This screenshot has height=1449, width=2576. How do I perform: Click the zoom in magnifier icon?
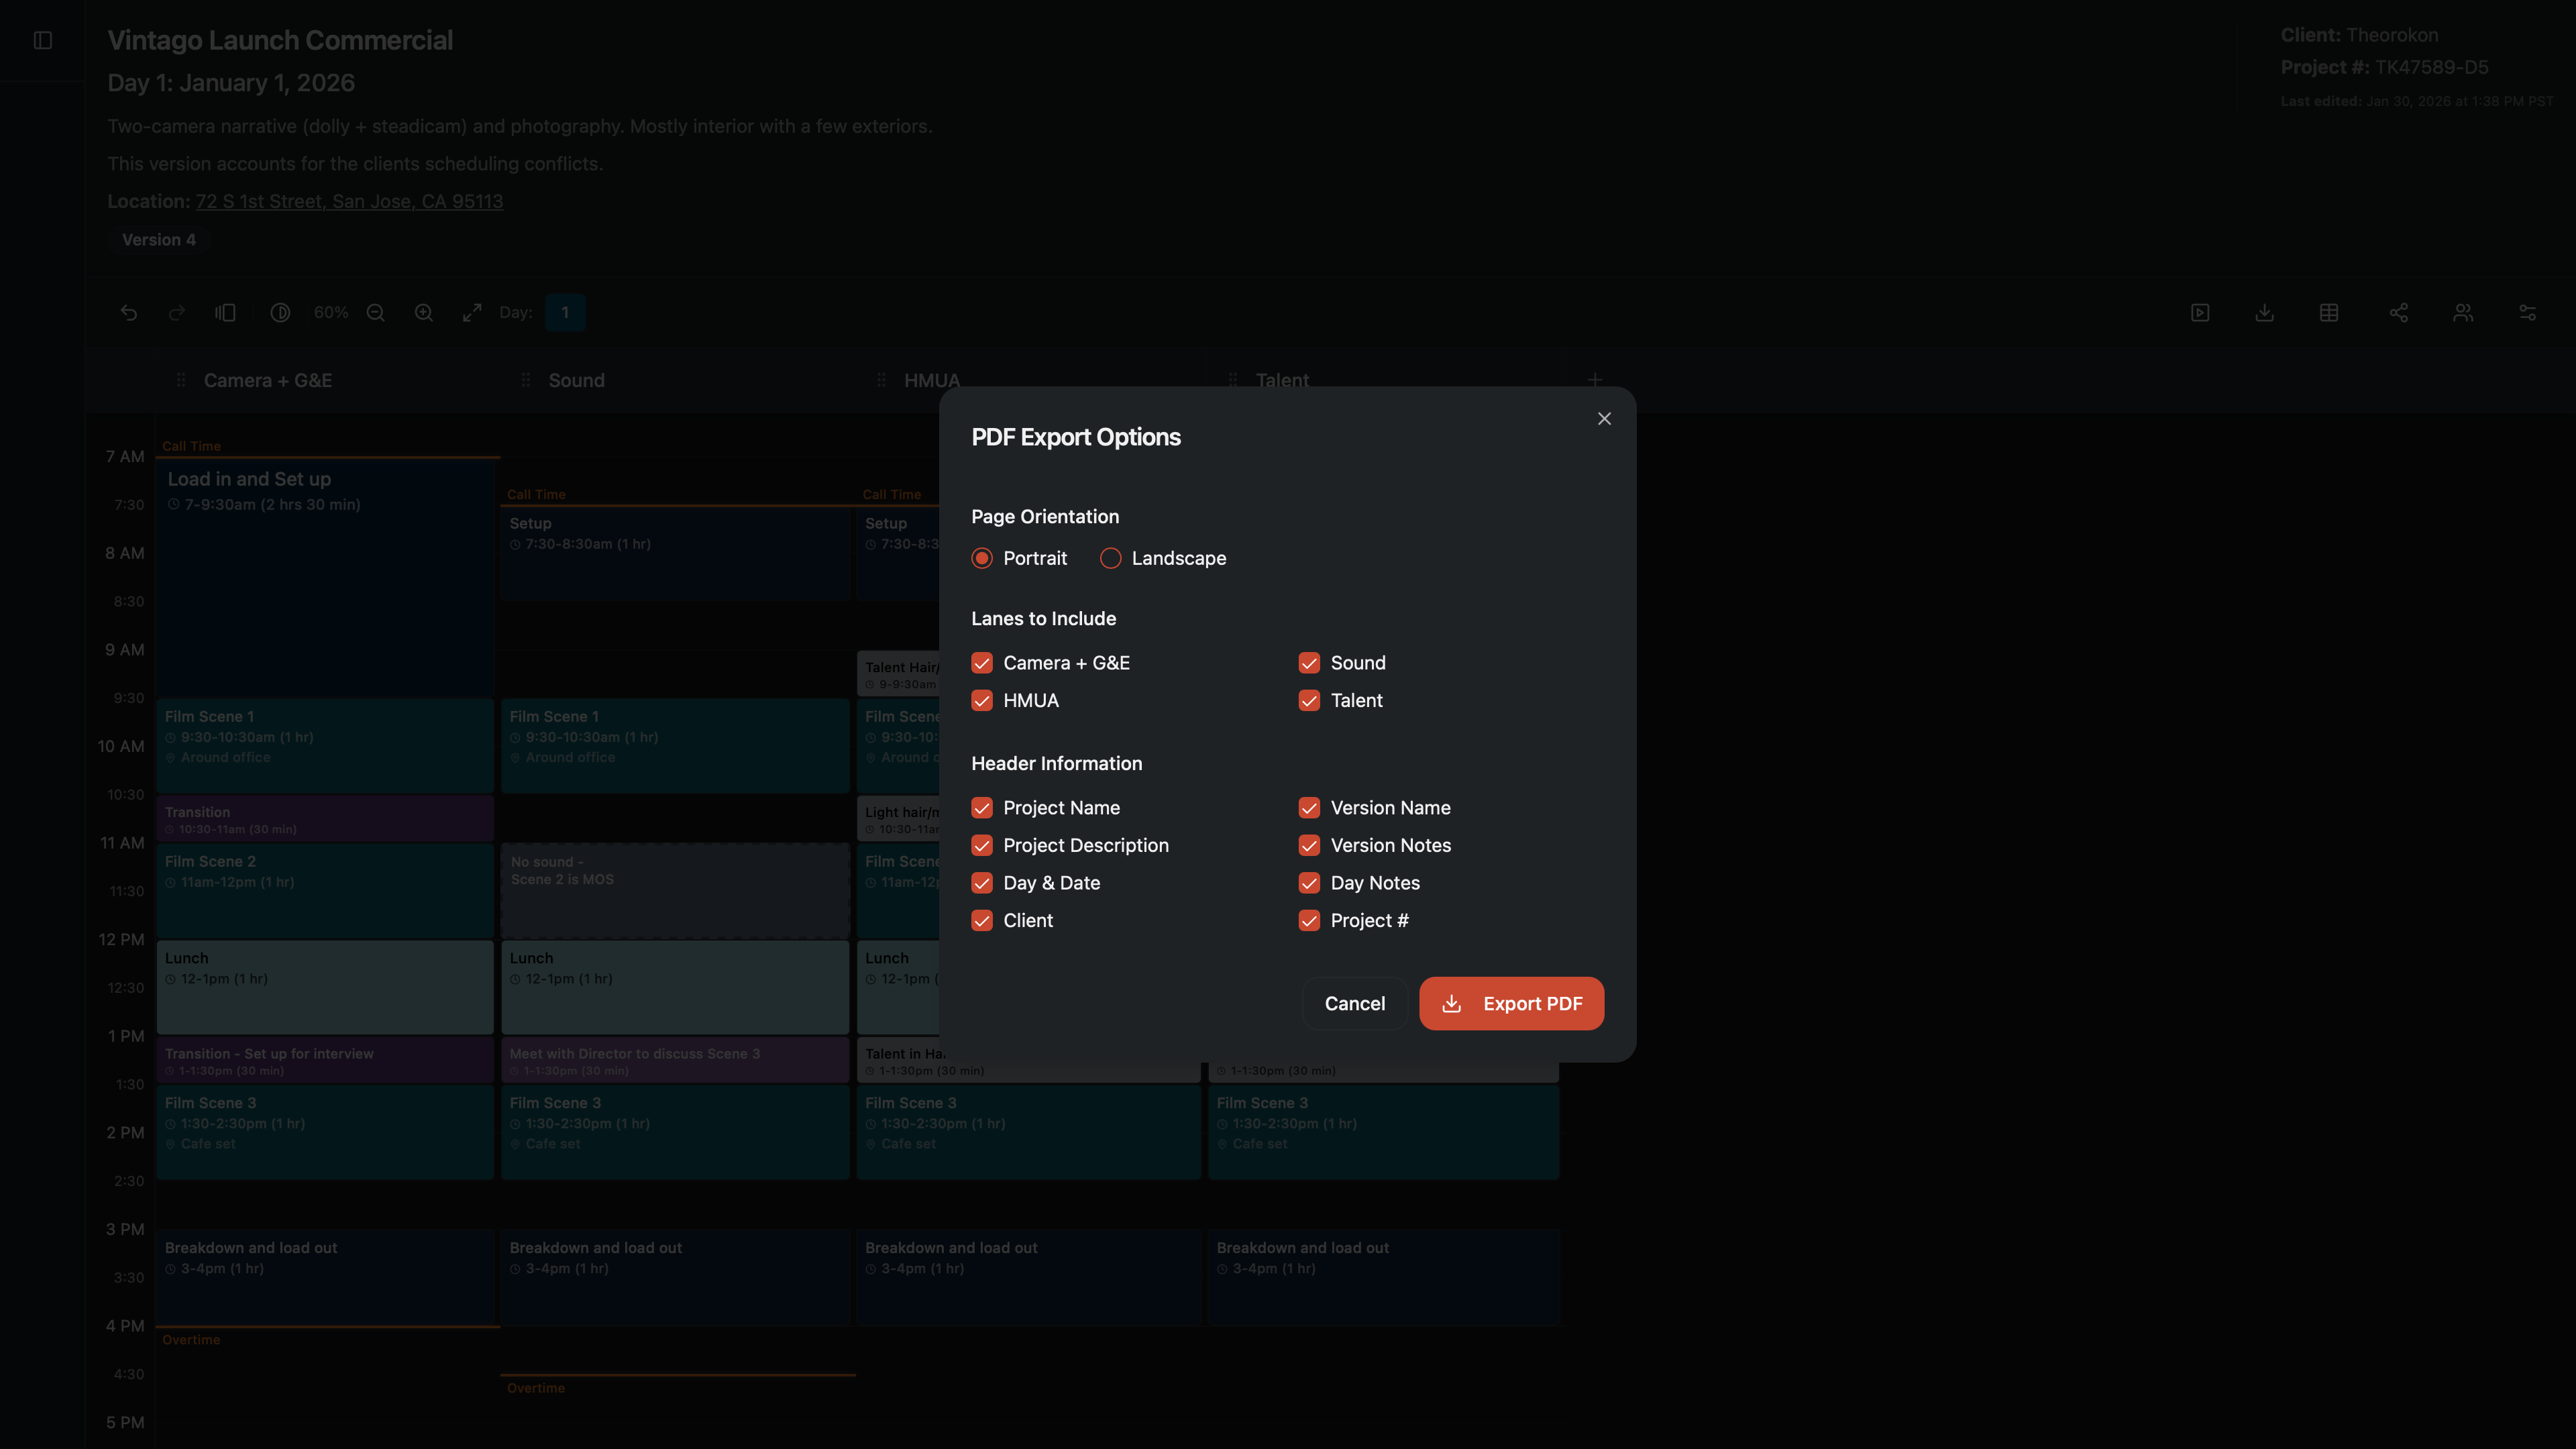pos(424,313)
